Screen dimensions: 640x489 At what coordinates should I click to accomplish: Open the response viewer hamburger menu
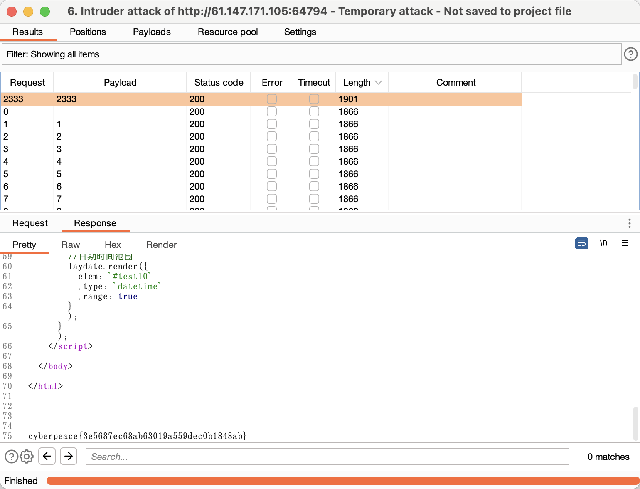point(625,243)
